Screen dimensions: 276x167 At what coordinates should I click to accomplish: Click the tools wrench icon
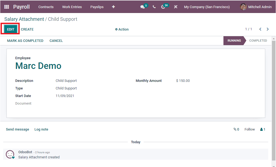click(176, 7)
